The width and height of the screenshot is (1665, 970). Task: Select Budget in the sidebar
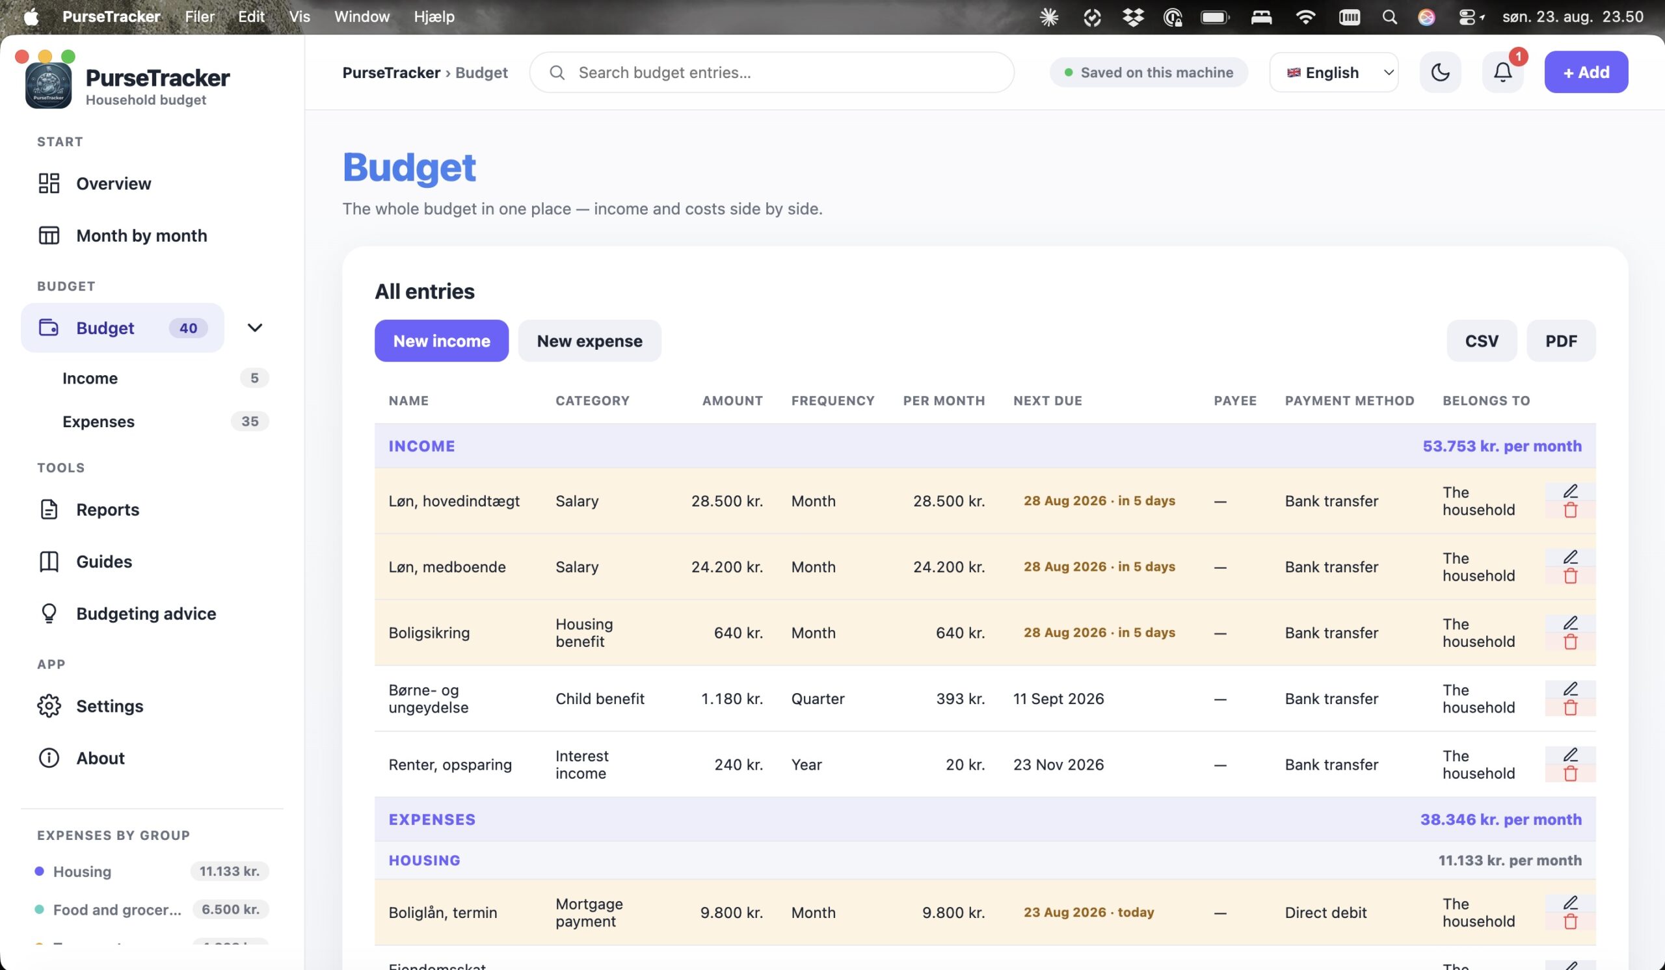click(x=122, y=328)
